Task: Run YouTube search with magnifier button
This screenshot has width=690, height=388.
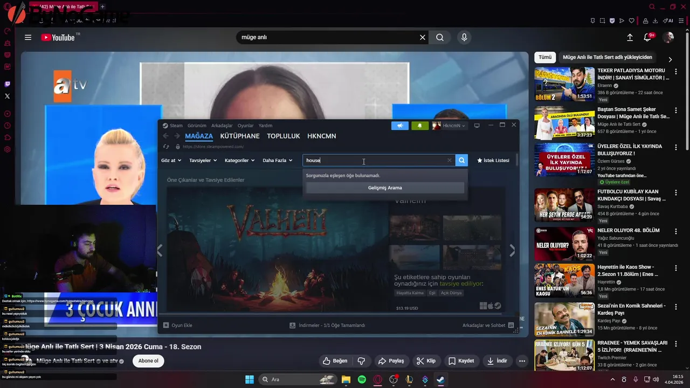Action: pos(440,37)
